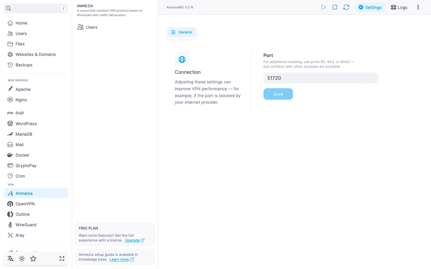Click the Apache feather icon
This screenshot has height=269, width=431.
click(x=10, y=89)
